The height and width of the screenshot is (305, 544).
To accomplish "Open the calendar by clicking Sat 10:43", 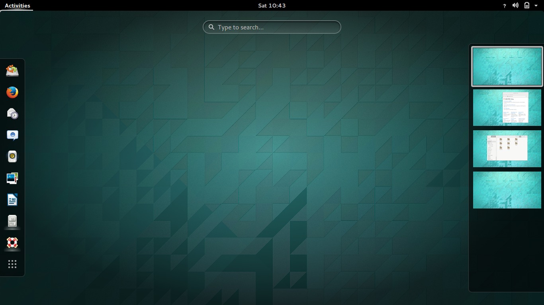I will tap(272, 5).
